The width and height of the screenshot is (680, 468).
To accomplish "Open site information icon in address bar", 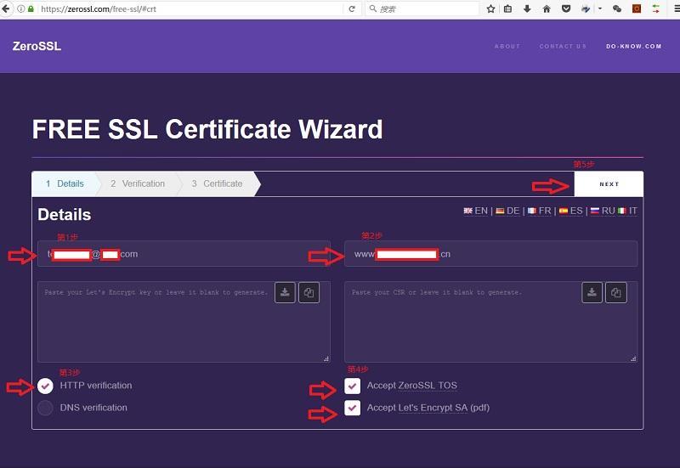I will click(20, 8).
